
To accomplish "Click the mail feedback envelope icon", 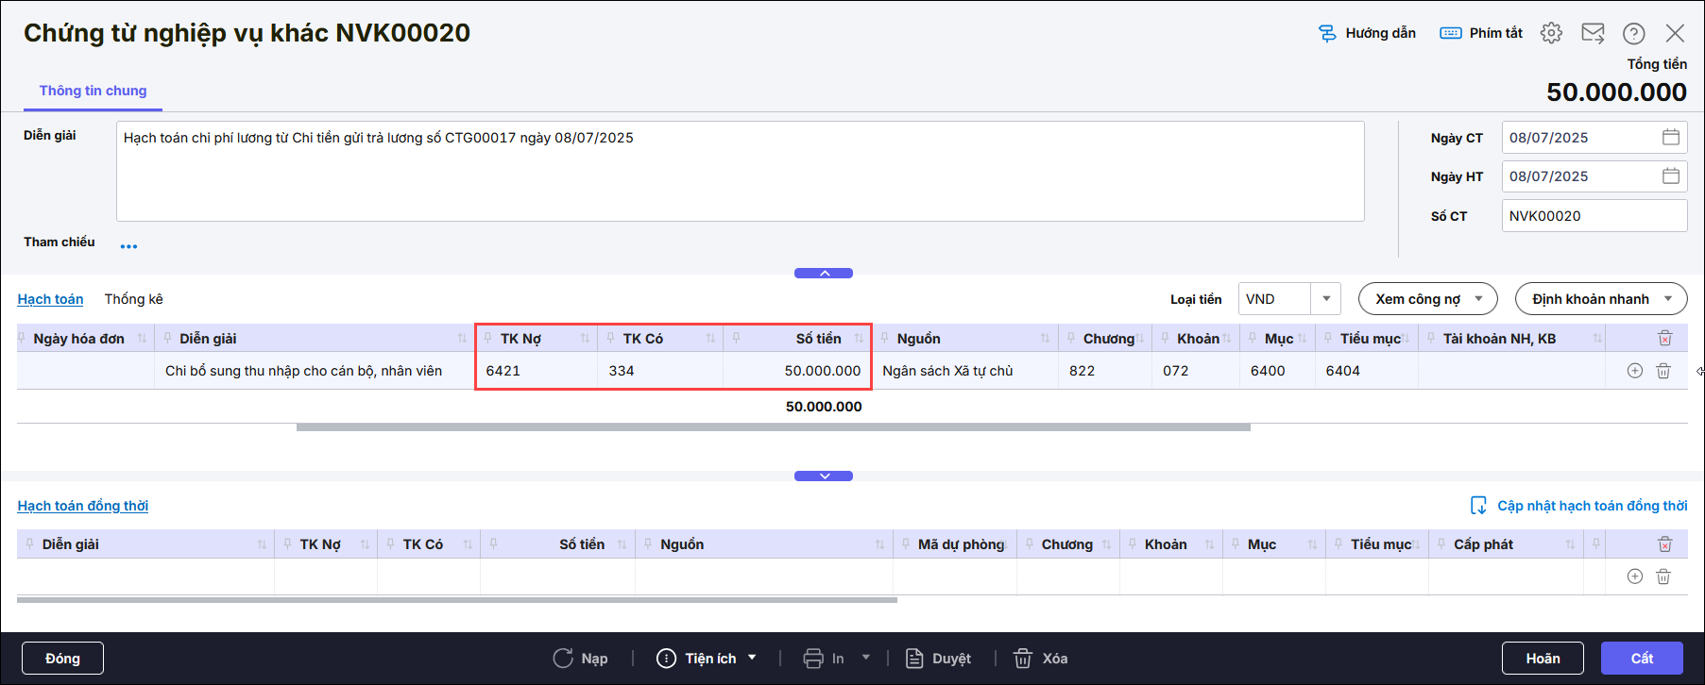I will (1593, 33).
